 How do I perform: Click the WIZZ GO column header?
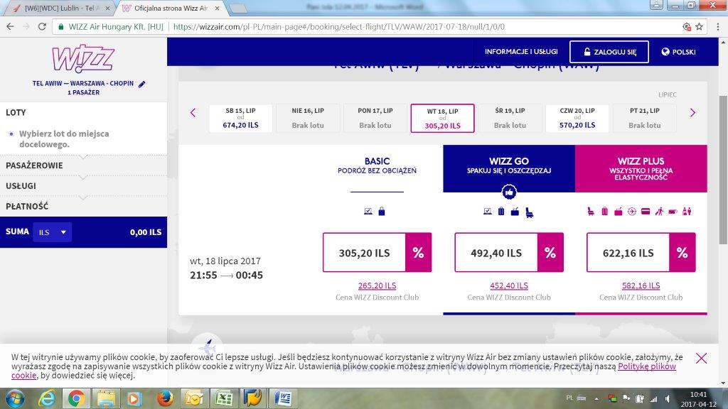[x=509, y=168]
